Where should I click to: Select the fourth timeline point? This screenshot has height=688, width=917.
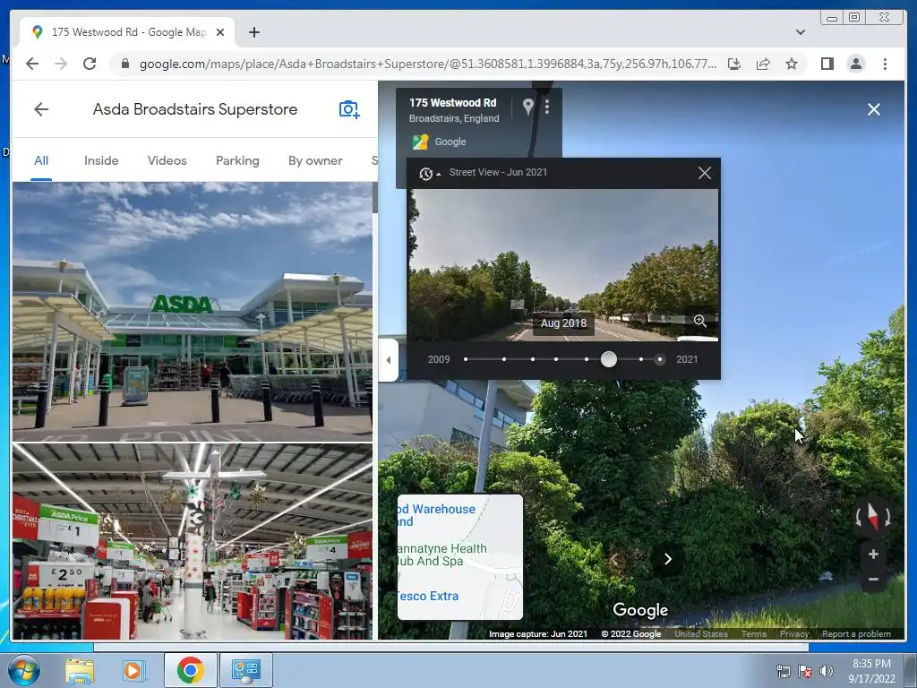[556, 359]
